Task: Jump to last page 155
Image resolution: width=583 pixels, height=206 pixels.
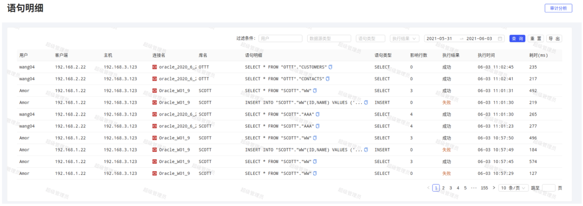Action: pyautogui.click(x=484, y=188)
